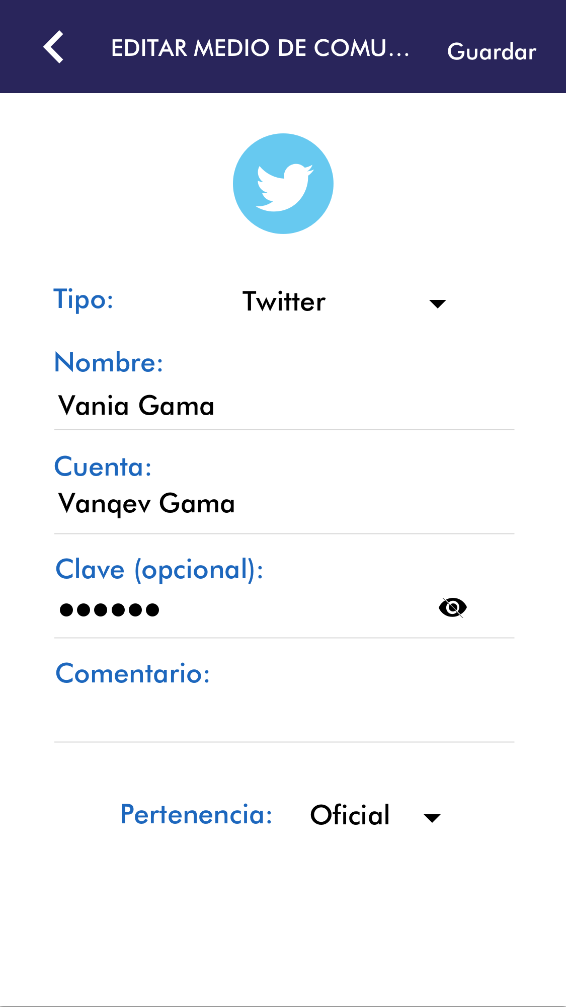Tap the Comentario label
Screen dimensions: 566x1007
click(133, 673)
